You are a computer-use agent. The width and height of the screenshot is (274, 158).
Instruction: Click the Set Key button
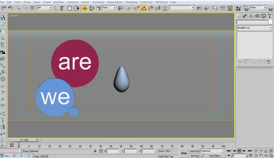click(195, 156)
